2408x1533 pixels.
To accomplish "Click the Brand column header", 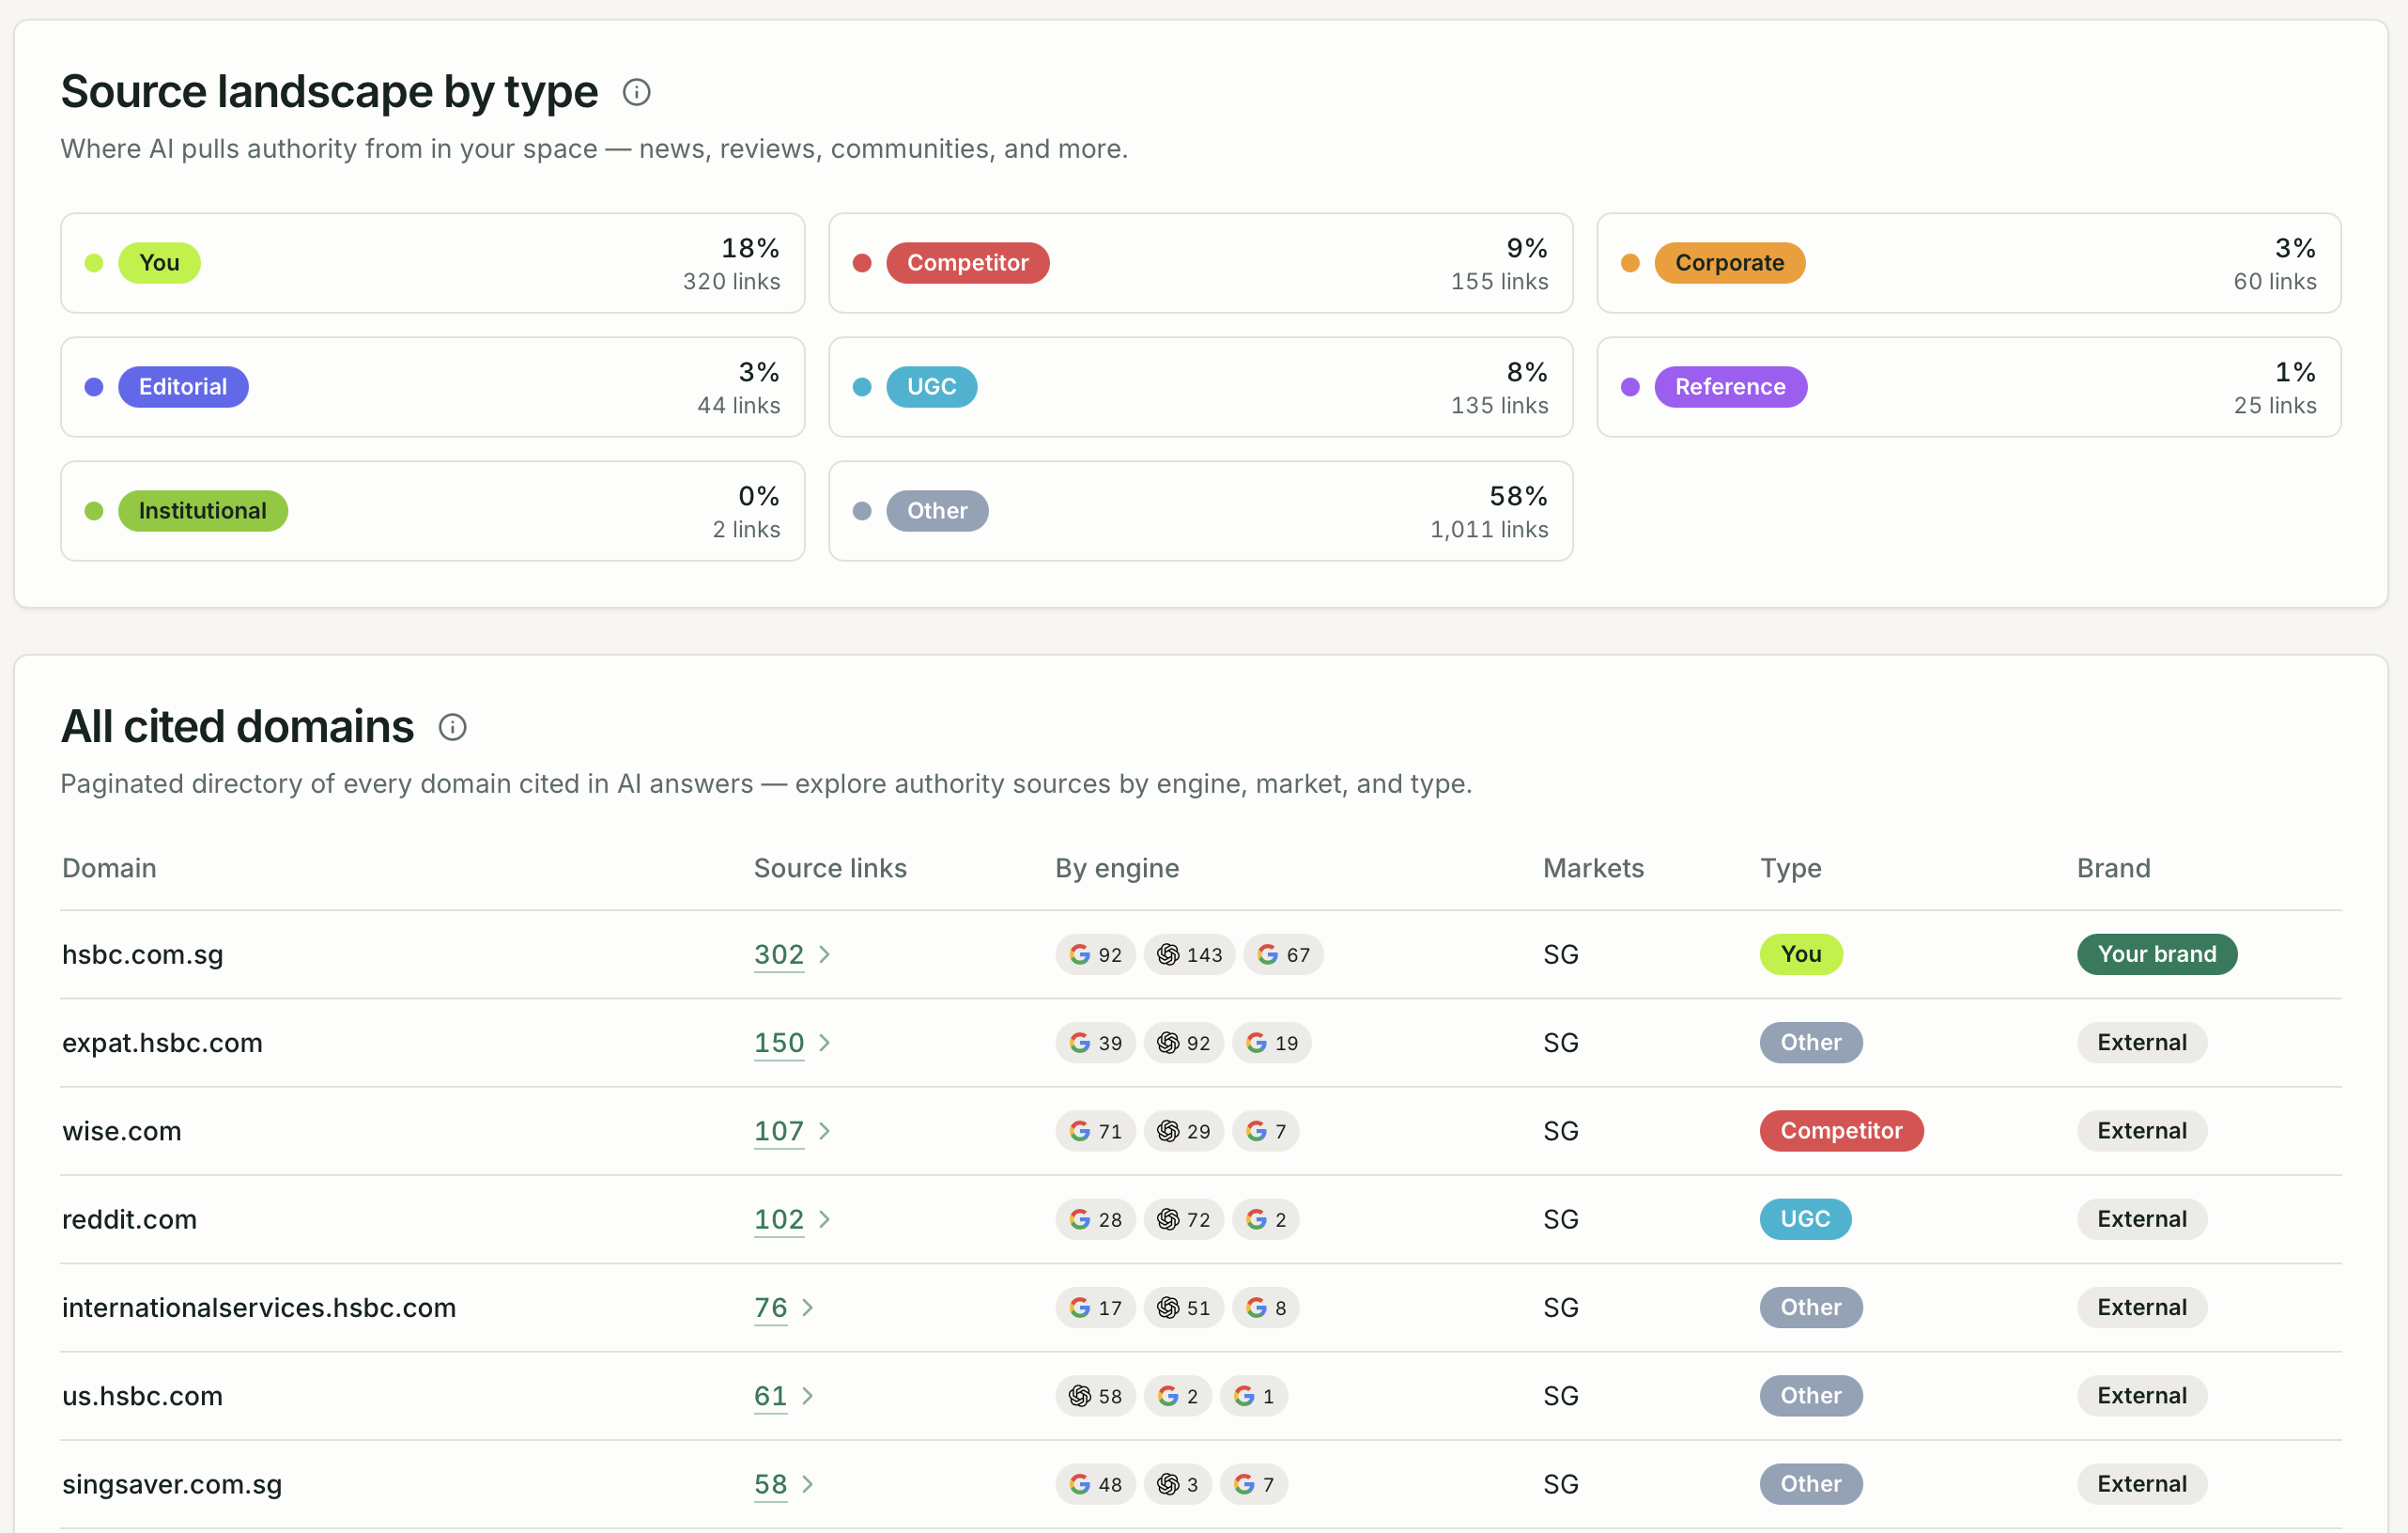I will 2113,868.
